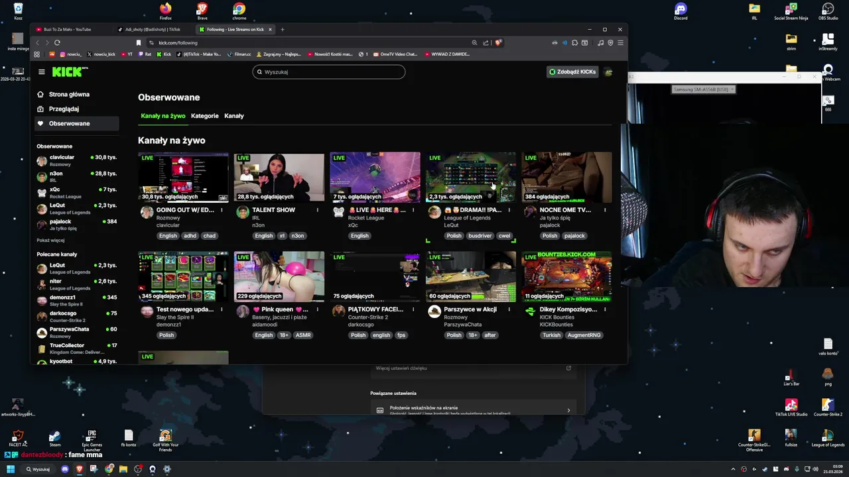
Task: Open the xQc Rocket League stream thumbnail
Action: [375, 177]
